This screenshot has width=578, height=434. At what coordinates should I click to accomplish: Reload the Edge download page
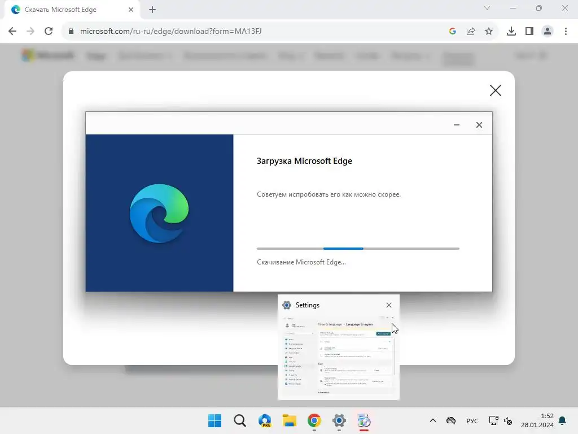[49, 31]
